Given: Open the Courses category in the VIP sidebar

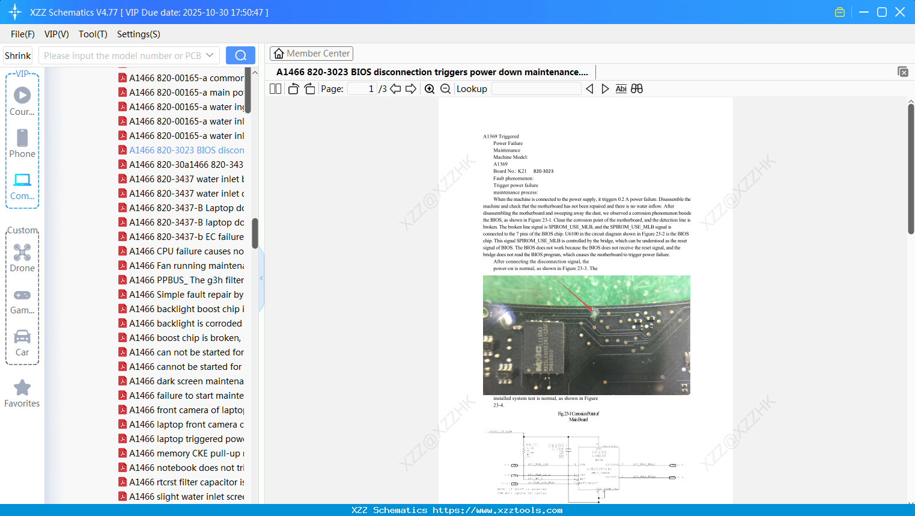Looking at the screenshot, I should pos(22,101).
